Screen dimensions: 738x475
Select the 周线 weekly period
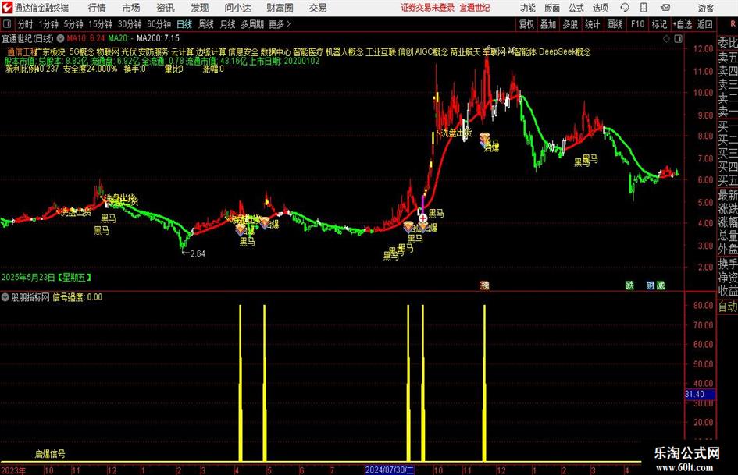[x=206, y=24]
